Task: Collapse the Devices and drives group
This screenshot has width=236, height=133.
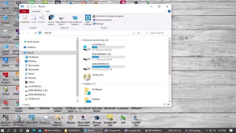Action: pos(81,40)
